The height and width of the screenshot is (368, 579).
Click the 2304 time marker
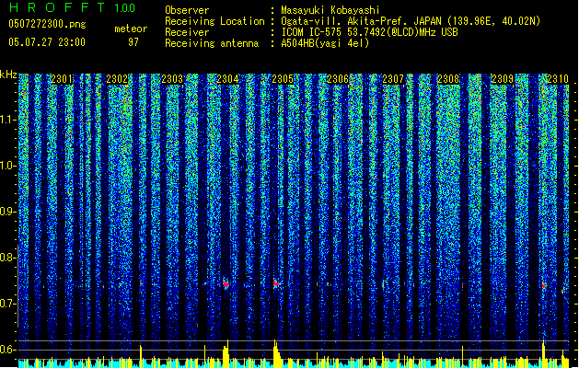tap(227, 79)
